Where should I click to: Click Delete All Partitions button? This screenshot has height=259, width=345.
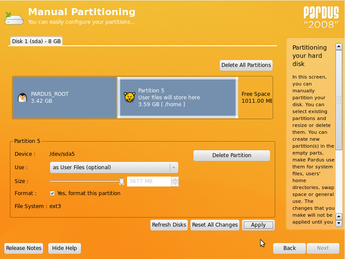coord(246,65)
